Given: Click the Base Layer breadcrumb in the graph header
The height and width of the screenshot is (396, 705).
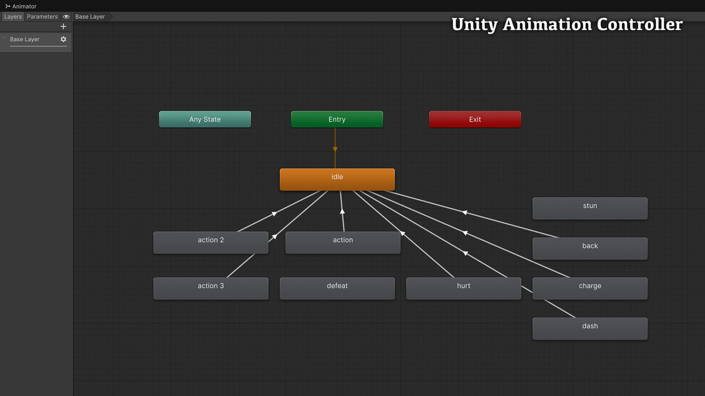Looking at the screenshot, I should click(89, 16).
